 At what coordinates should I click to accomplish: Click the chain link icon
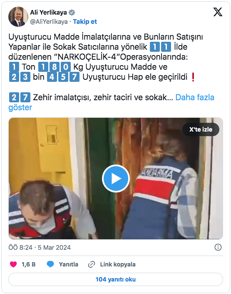[x=92, y=264]
